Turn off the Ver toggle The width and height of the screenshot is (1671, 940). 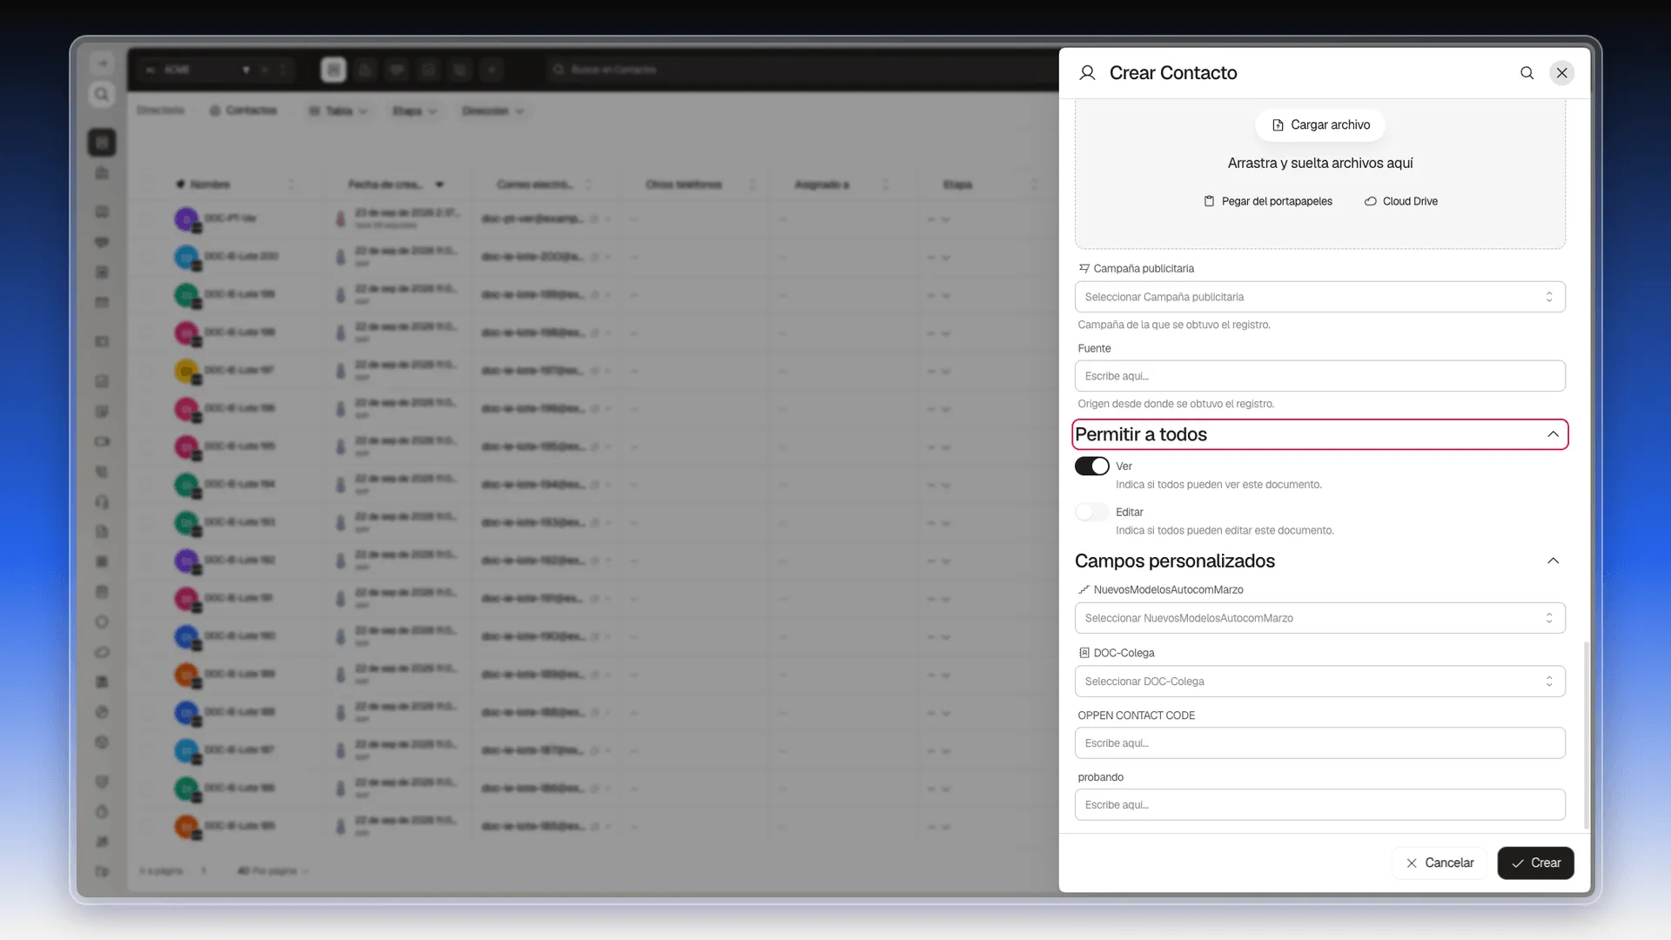(1092, 467)
